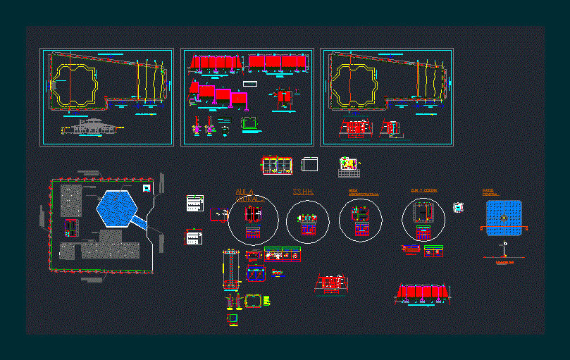570x360 pixels.
Task: Select the middle sheet with red elevations
Action: click(x=247, y=97)
